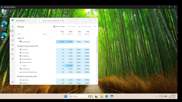Click the taskbar clock and date
The height and width of the screenshot is (102, 182).
172,96
